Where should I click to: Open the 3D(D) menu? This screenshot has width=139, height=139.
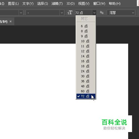coord(71,4)
